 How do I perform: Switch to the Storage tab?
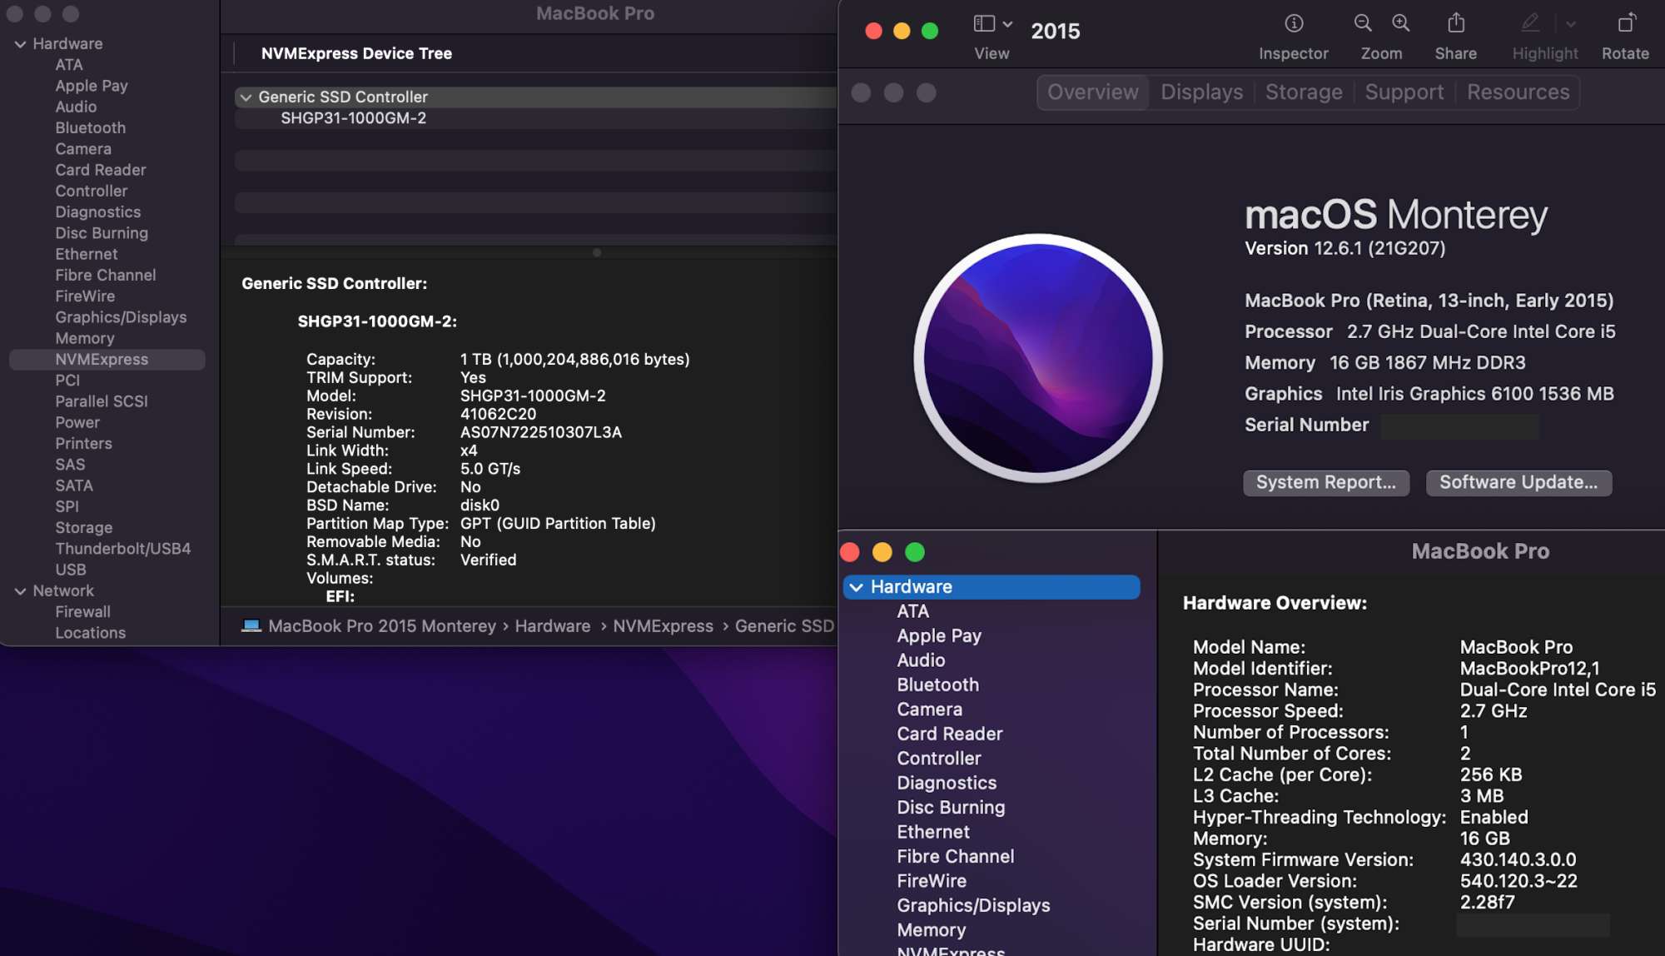pos(1303,92)
